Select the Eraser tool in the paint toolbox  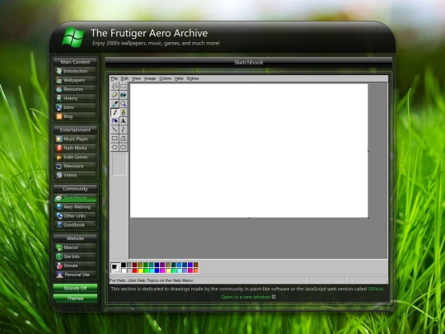click(115, 95)
